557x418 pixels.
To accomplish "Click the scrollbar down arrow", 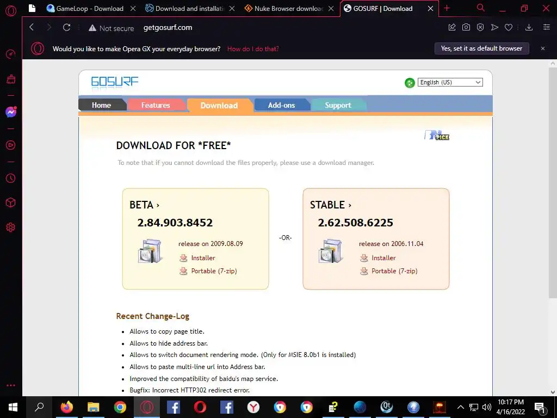I will point(553,392).
